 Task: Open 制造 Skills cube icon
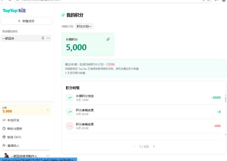click(4, 137)
